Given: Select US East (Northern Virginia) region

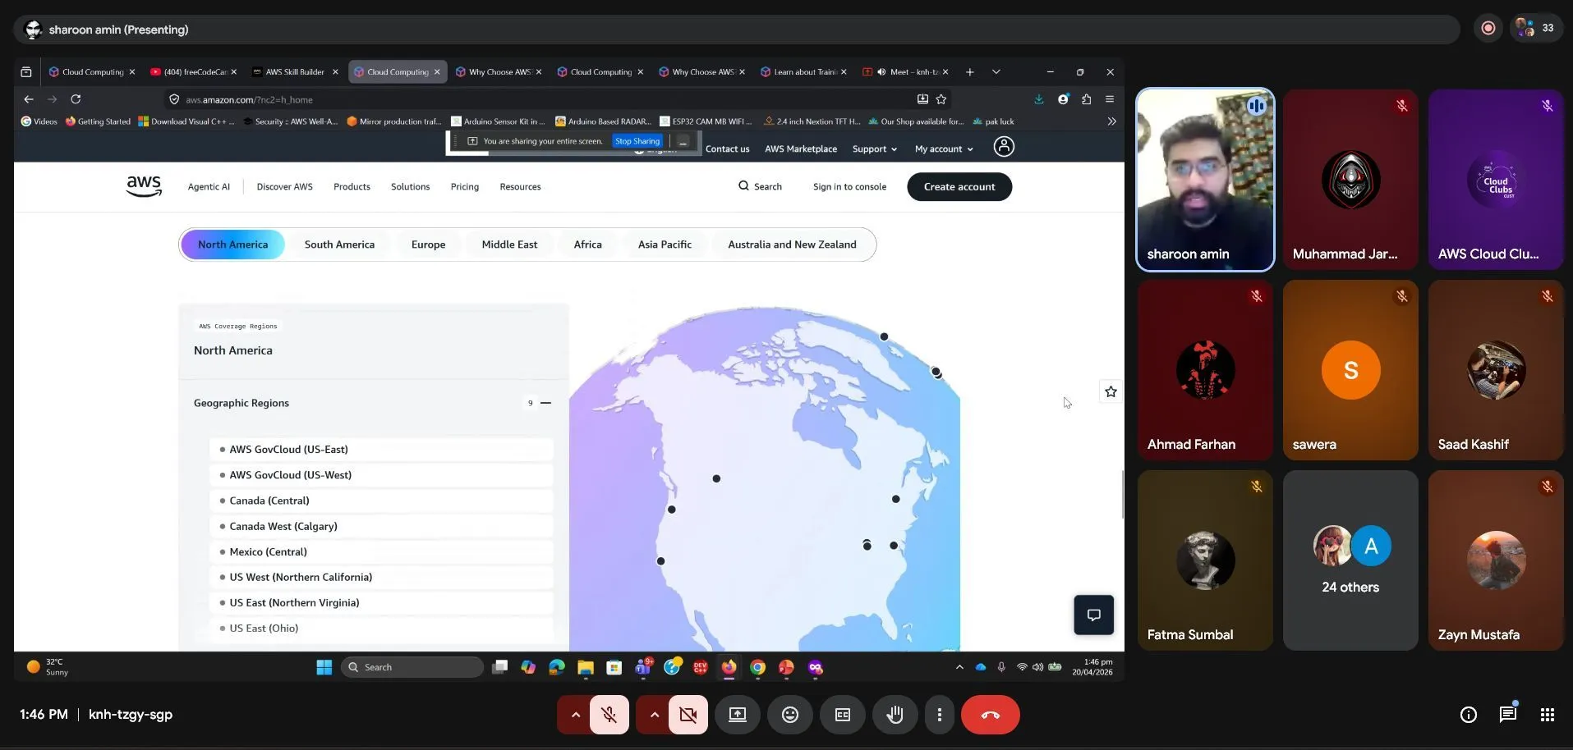Looking at the screenshot, I should coord(381,602).
